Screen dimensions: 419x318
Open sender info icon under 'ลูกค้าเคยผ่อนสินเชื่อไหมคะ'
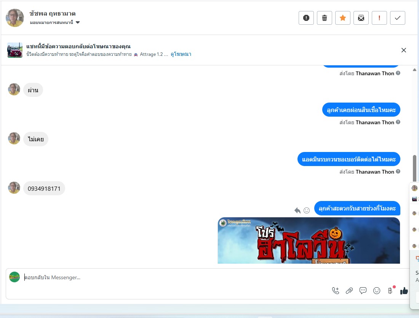click(398, 122)
